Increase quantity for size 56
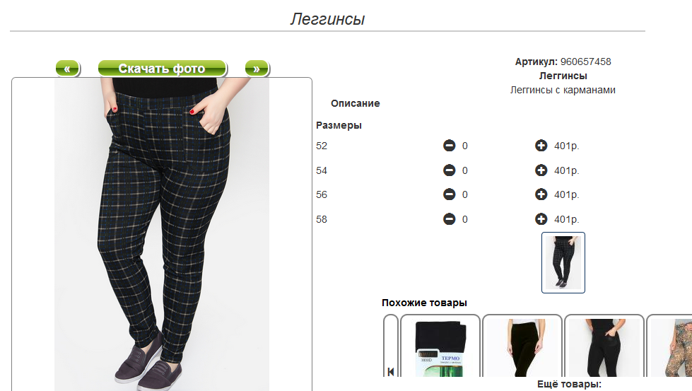Screen dimensions: 692x391 pos(541,194)
